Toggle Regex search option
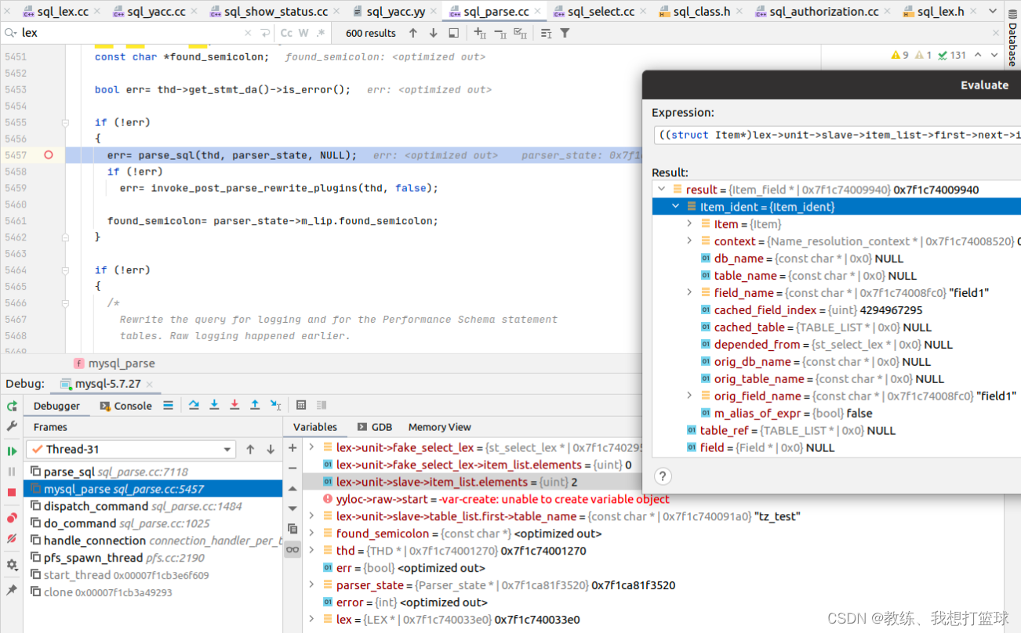 pos(322,33)
